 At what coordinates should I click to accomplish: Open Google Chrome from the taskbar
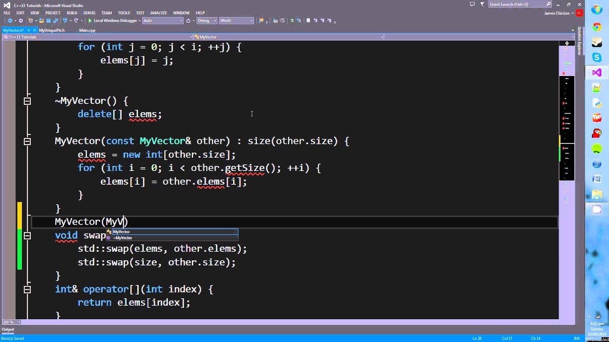(x=597, y=27)
